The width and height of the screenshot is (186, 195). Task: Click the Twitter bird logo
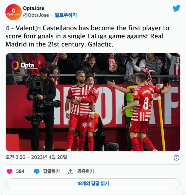[x=176, y=8]
